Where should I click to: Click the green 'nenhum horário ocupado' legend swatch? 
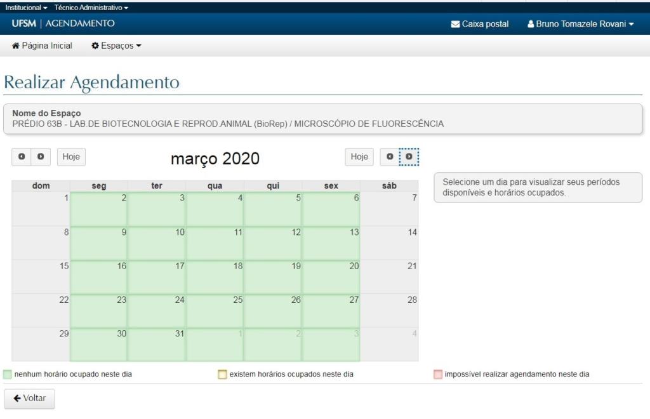(8, 374)
